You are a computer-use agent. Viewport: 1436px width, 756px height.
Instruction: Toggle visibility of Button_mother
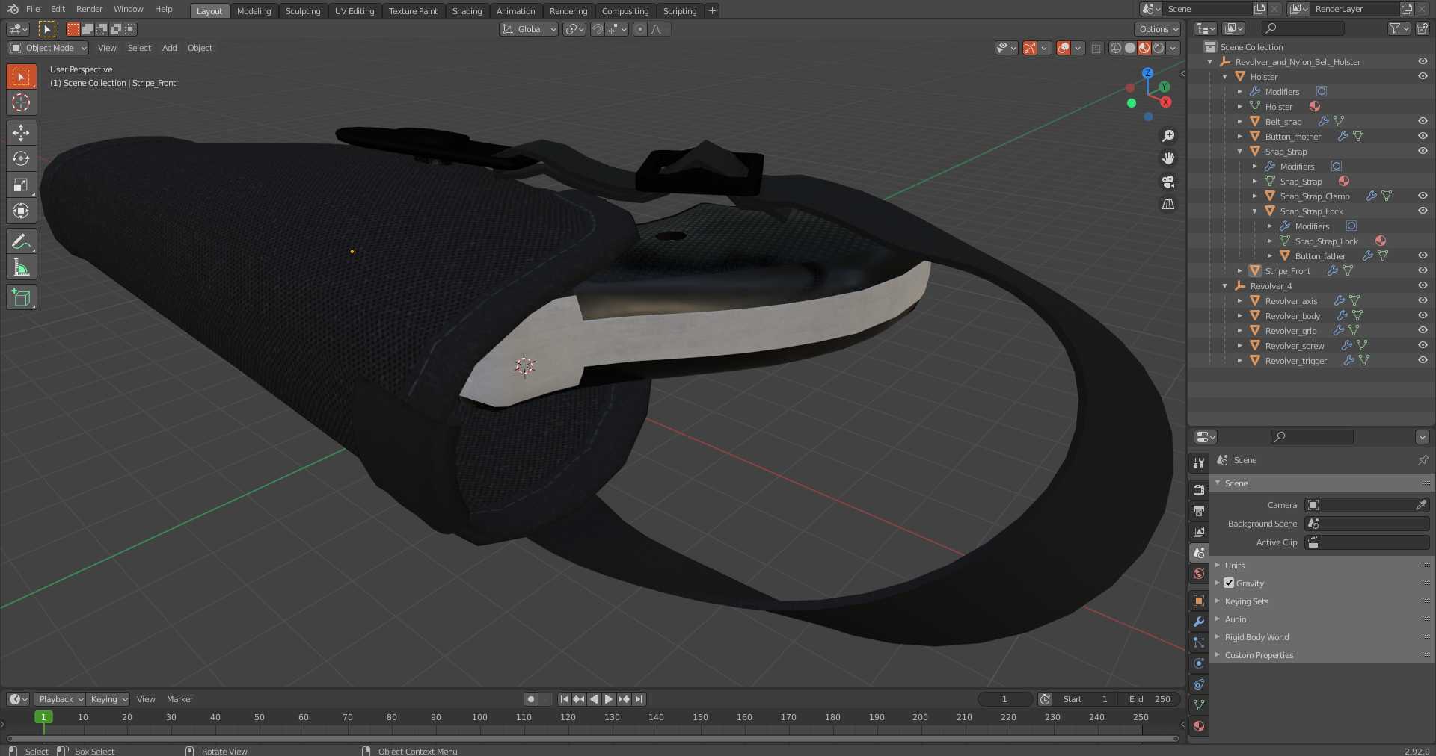(1423, 136)
